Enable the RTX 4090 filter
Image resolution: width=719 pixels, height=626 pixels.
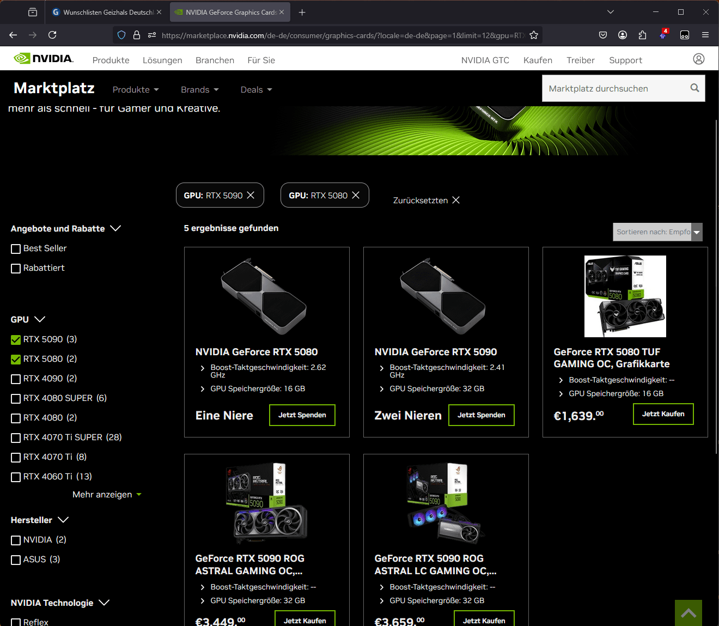16,379
